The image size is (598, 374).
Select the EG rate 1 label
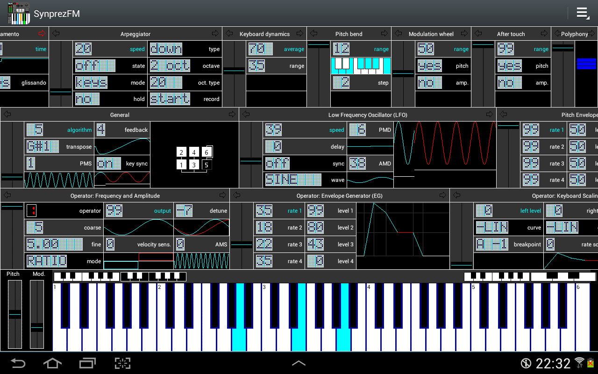pos(294,211)
